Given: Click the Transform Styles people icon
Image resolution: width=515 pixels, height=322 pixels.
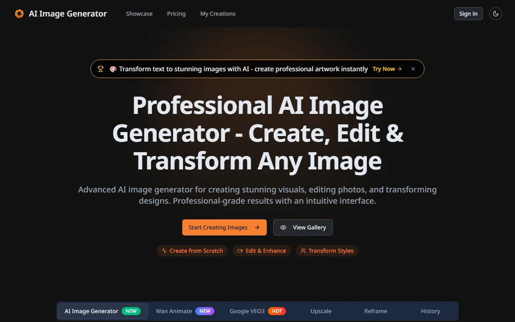Looking at the screenshot, I should click(x=303, y=251).
